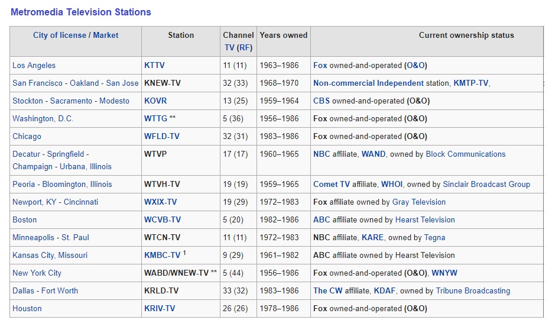Open the Gray Television link
552x323 pixels.
click(418, 202)
